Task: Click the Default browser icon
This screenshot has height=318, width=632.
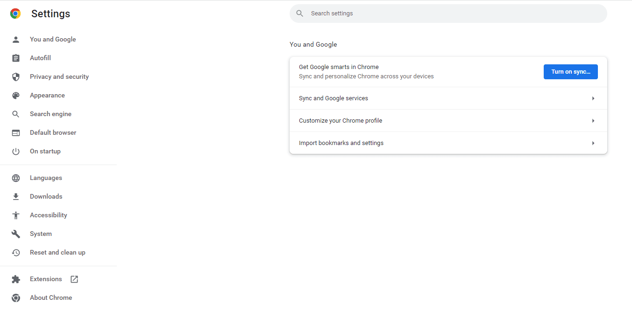Action: 16,132
